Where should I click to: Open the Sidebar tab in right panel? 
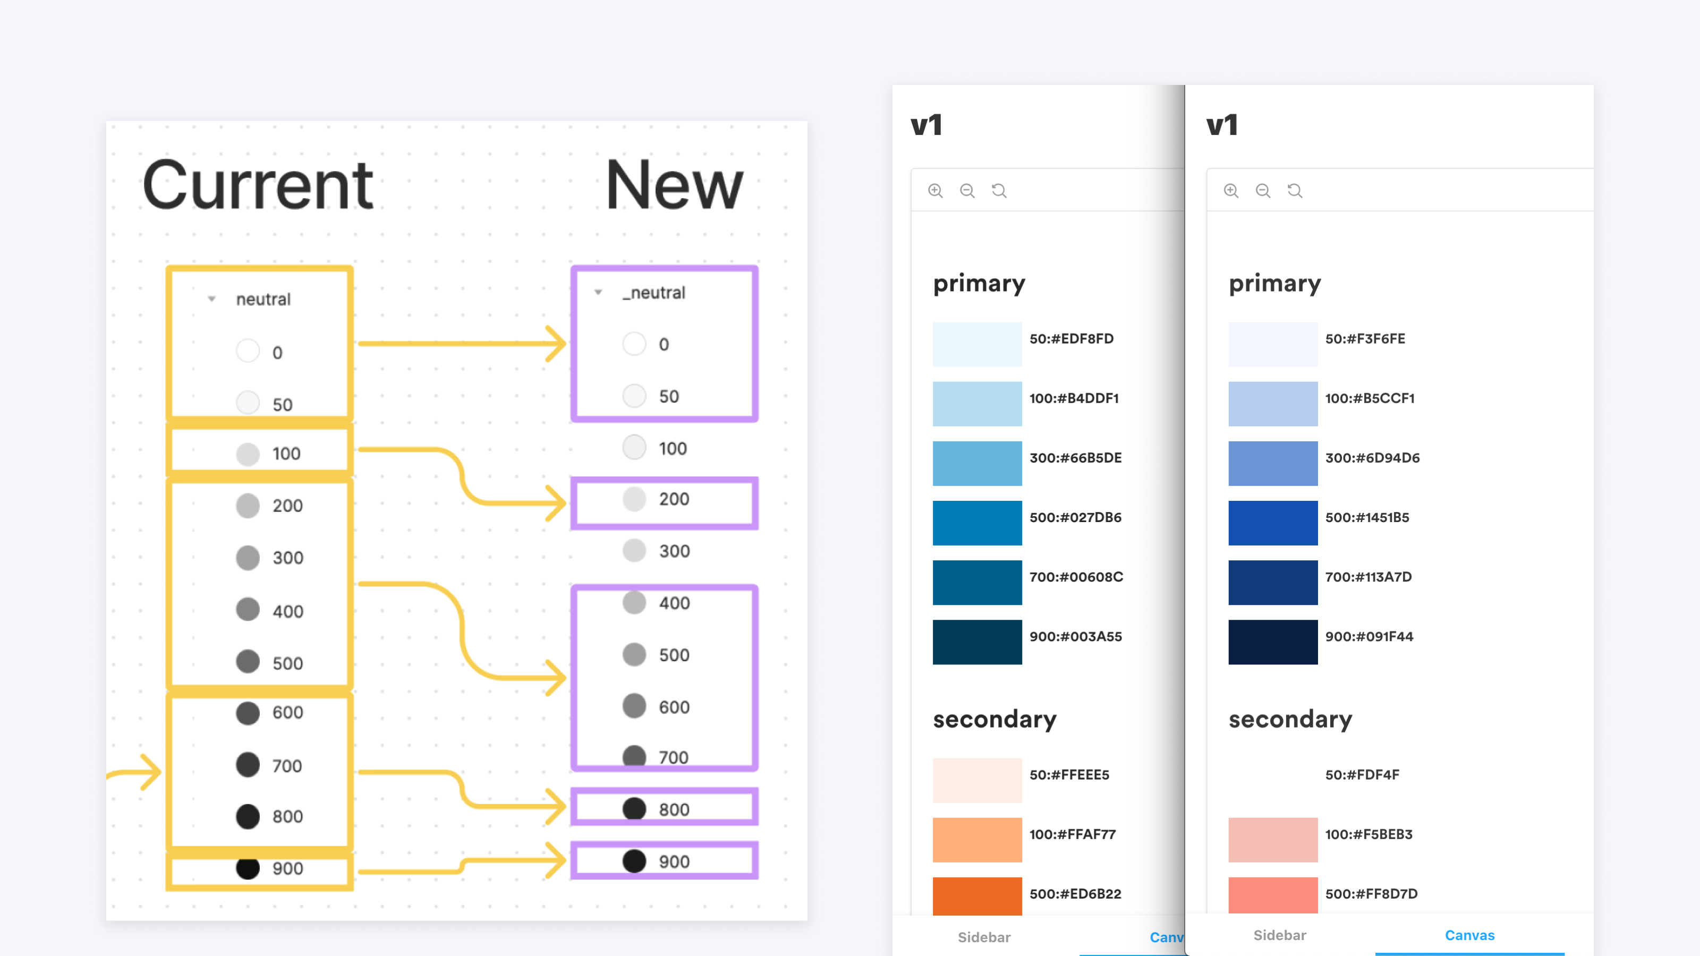1280,935
